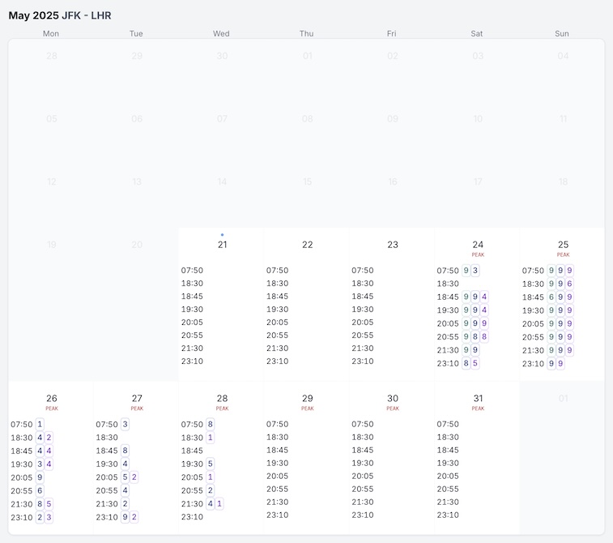Click the 4 badge at 18:45 May 24
The image size is (613, 543).
point(484,297)
